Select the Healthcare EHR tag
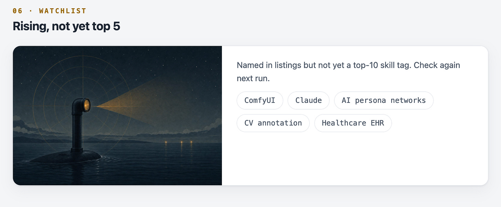This screenshot has width=501, height=207. click(x=353, y=123)
